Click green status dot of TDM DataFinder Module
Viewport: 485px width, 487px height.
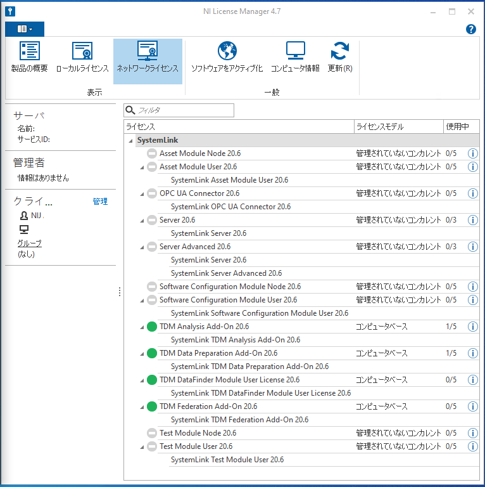point(151,380)
